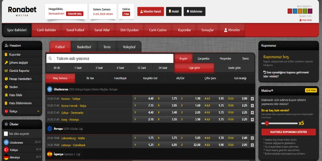Click the Ronabet Master logo

[x=22, y=11]
